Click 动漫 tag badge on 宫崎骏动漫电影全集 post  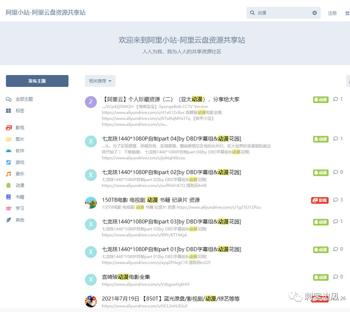321,277
